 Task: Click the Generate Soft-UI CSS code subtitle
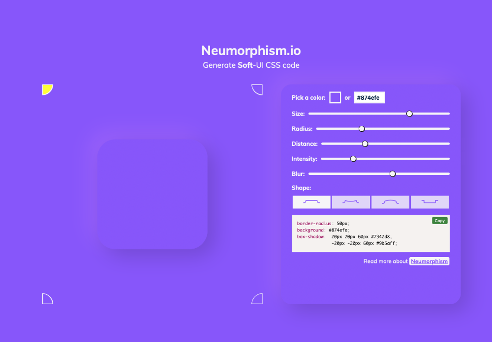click(251, 65)
